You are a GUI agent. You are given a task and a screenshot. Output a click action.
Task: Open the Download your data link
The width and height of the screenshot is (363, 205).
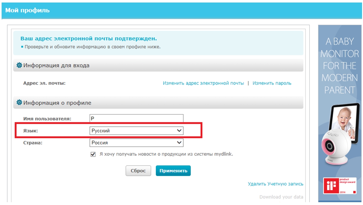[281, 197]
